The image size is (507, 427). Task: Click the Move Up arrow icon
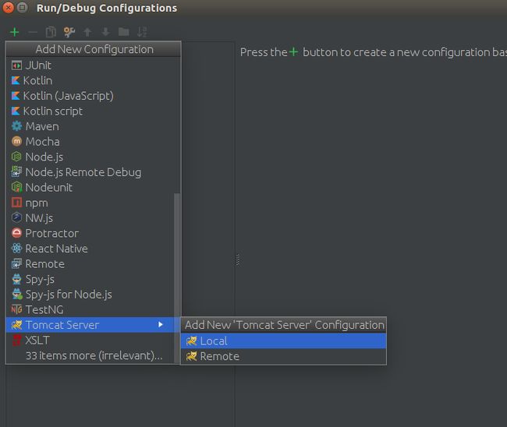[x=87, y=32]
